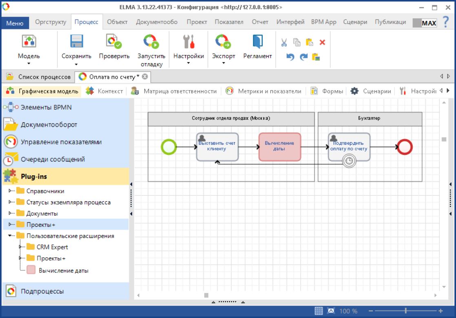
Task: Open the Регламент document icon
Action: coord(257,41)
